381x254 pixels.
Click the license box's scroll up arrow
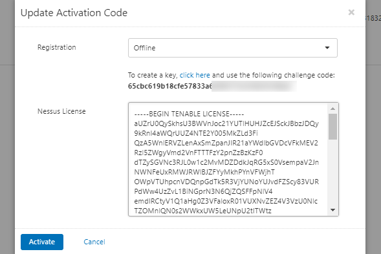point(333,109)
